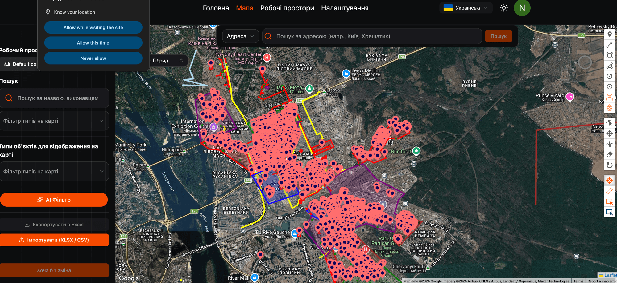
Task: Select the orange fire hydrant tool
Action: tap(609, 108)
